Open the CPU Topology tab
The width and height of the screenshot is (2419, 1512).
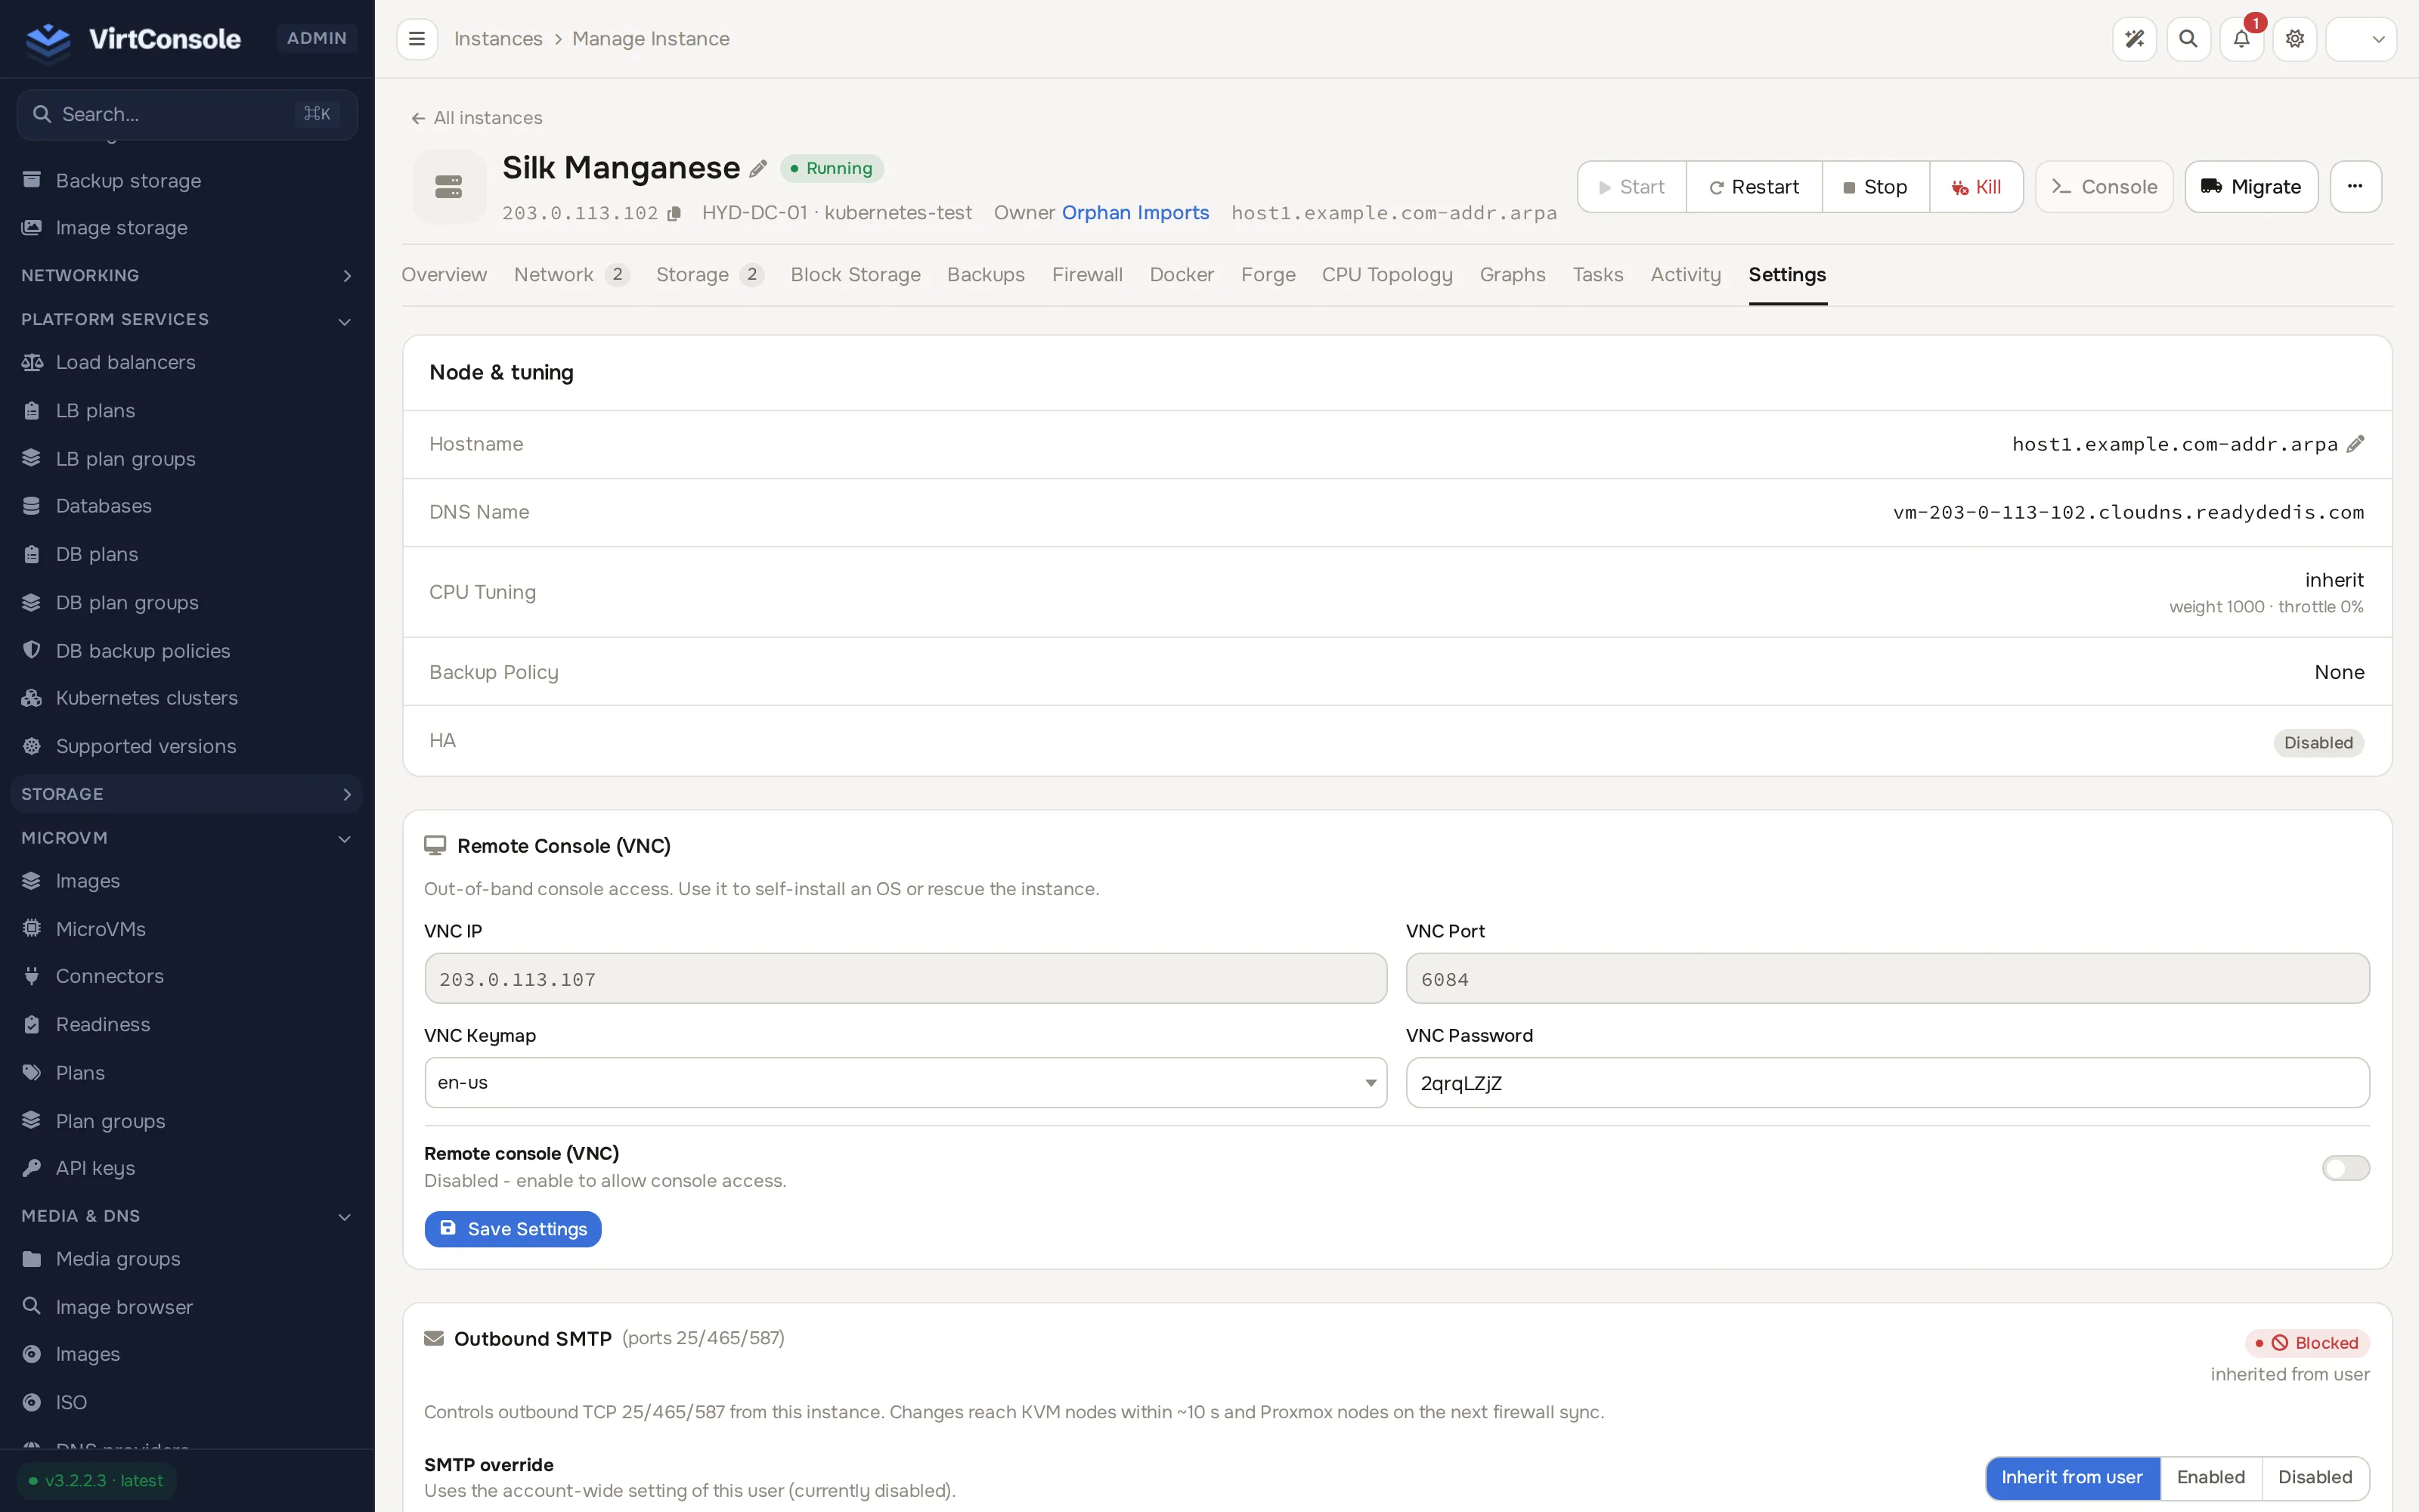tap(1386, 275)
